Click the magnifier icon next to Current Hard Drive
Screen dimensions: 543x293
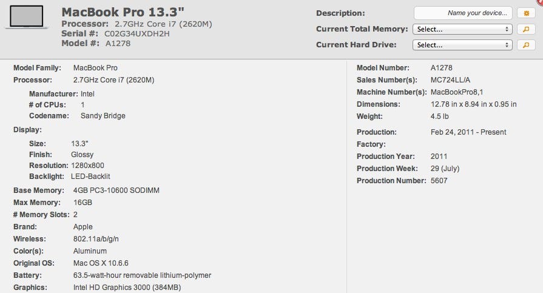[525, 45]
